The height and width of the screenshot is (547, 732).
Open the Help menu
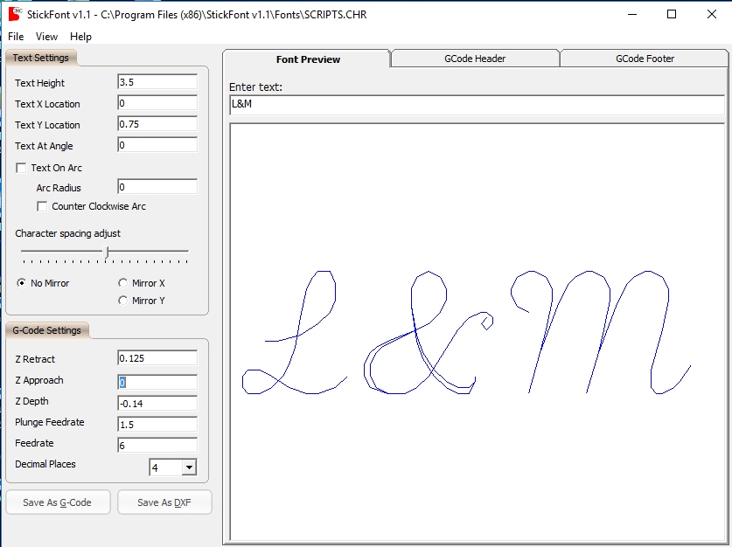tap(80, 37)
